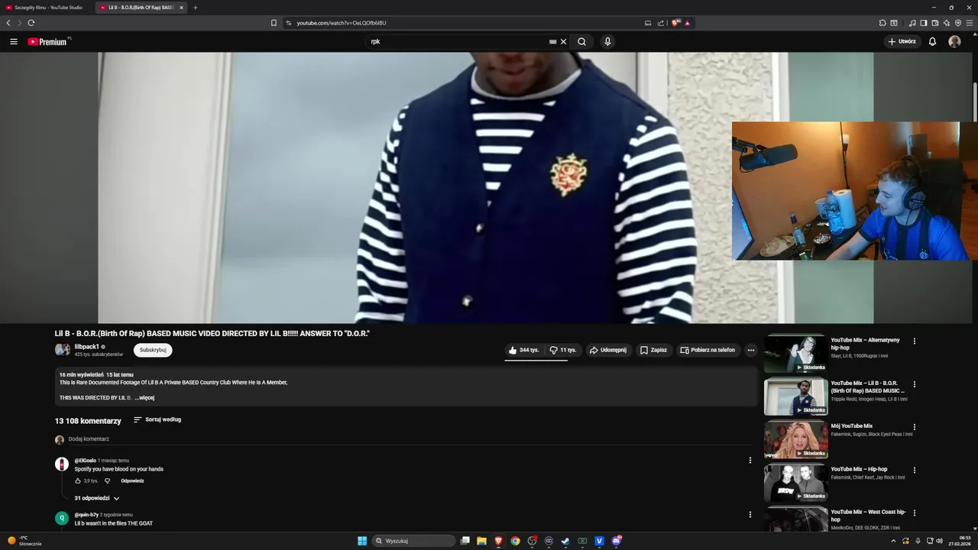Open Mój YouTube Mix thumbnail
The image size is (978, 550).
click(795, 440)
